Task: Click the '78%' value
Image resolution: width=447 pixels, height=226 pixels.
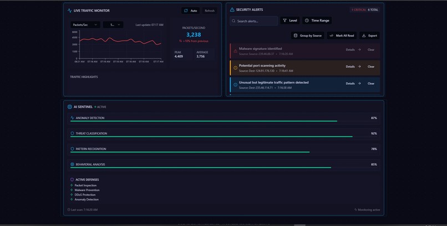Action: tap(374, 149)
